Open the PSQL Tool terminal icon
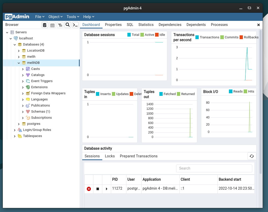 pos(75,25)
